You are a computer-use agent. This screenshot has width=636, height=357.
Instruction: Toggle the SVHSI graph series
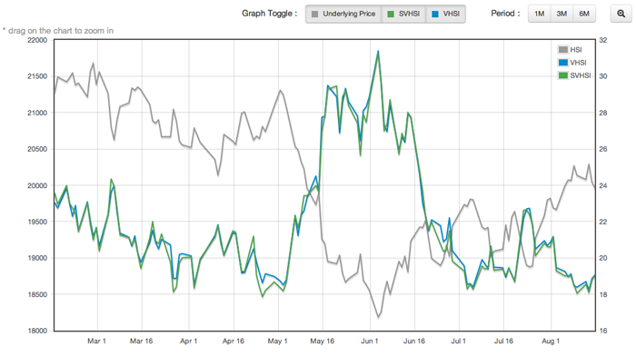tap(403, 14)
